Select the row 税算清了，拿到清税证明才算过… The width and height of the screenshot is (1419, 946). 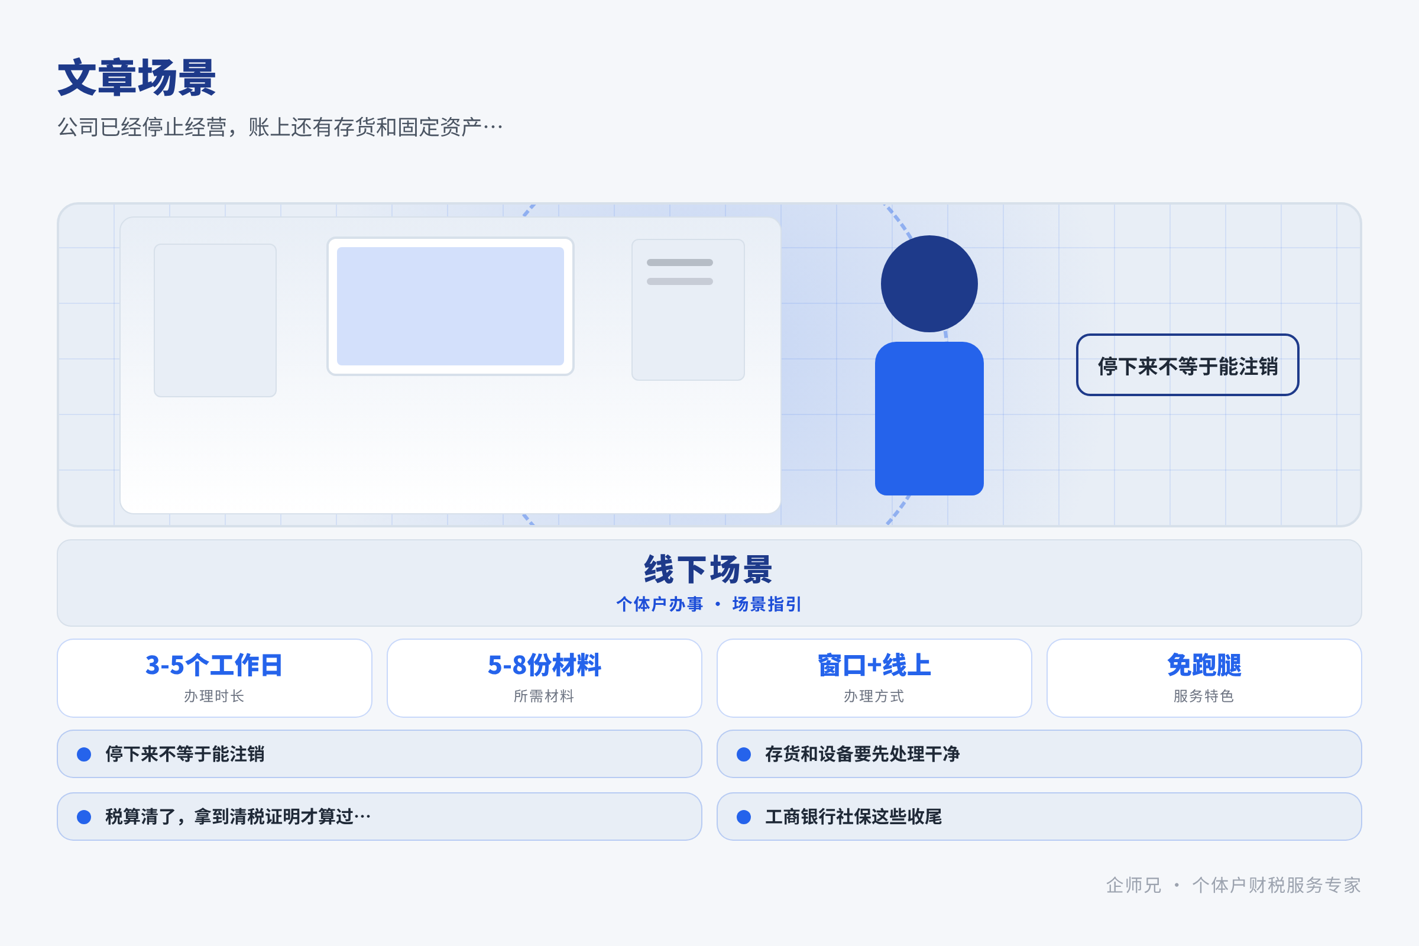point(380,817)
